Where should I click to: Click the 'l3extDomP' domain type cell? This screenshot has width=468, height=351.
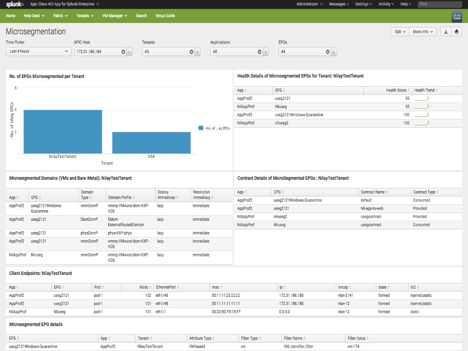[x=89, y=219]
